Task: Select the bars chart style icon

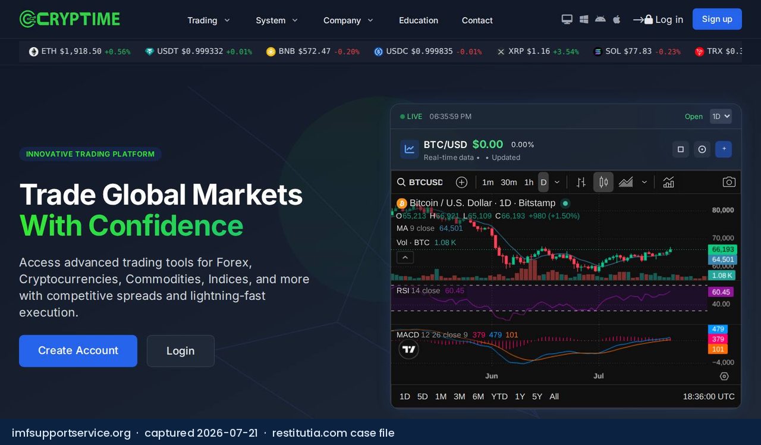Action: coord(581,182)
